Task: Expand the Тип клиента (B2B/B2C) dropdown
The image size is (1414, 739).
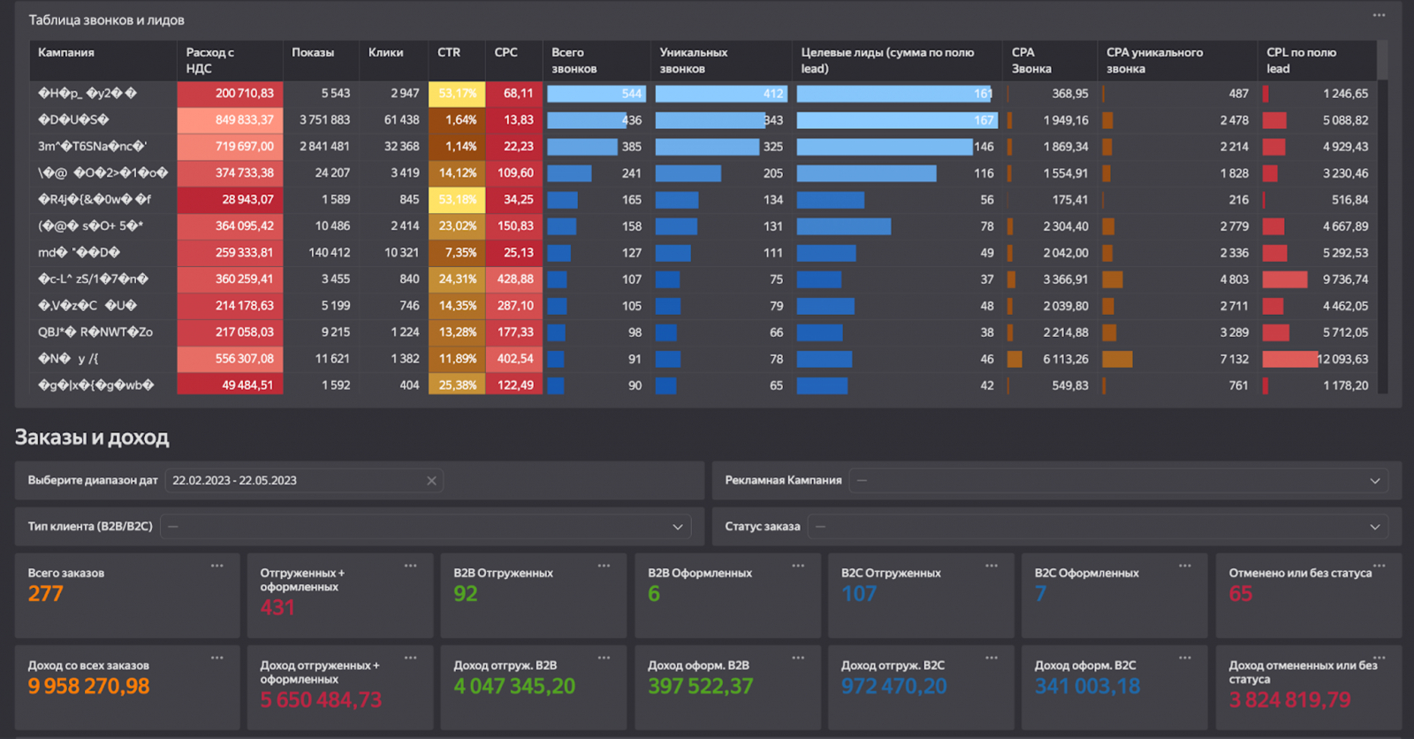Action: 677,527
